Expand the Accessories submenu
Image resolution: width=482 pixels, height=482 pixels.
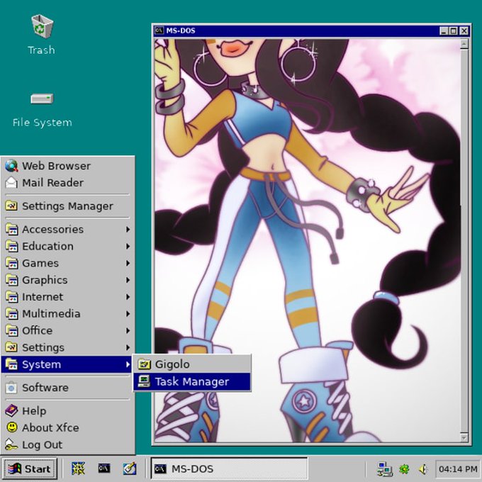click(67, 230)
